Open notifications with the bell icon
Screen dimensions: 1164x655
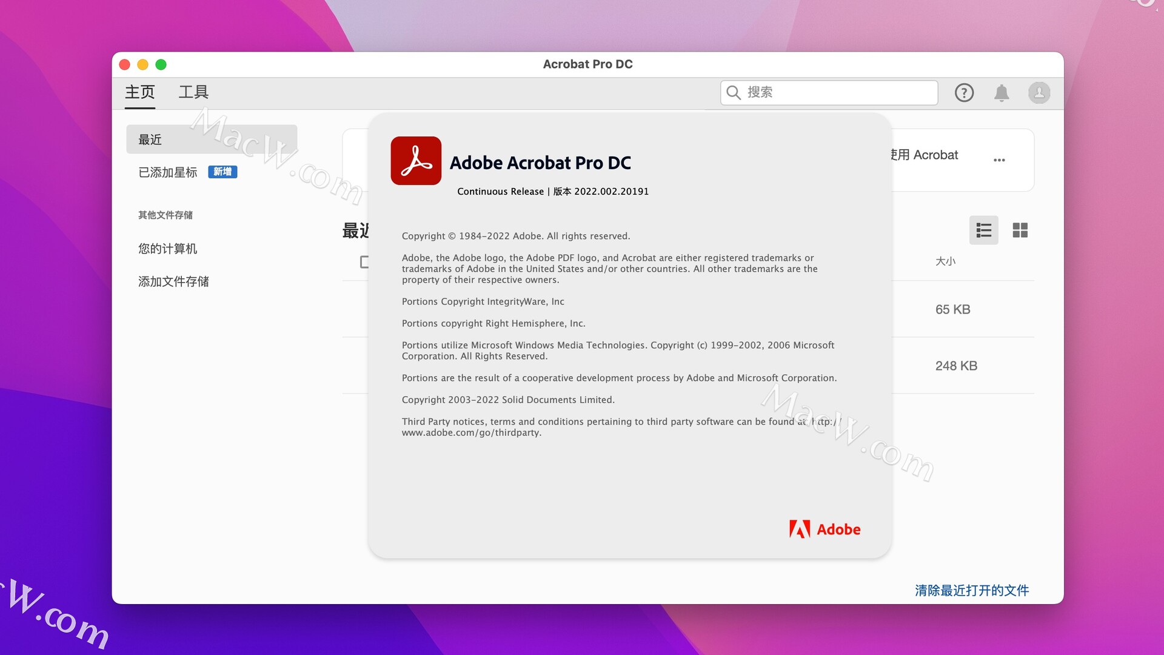(x=1002, y=93)
